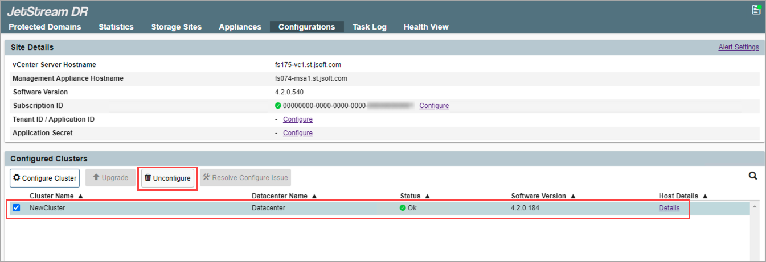Click the search magnifier icon
The image size is (766, 262).
click(x=753, y=176)
